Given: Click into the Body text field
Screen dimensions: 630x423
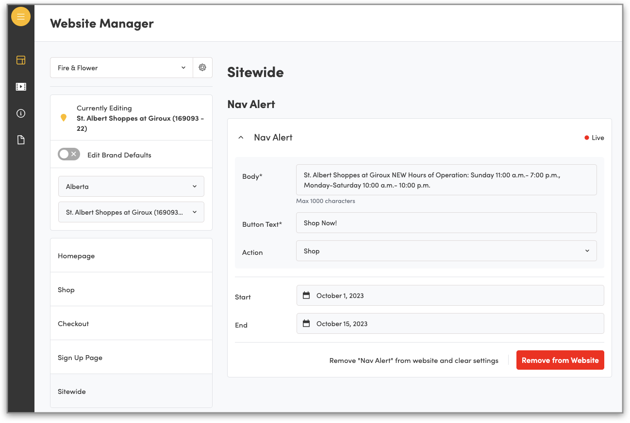Looking at the screenshot, I should point(446,180).
